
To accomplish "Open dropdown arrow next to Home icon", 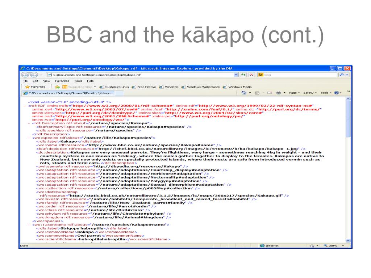I will click(250, 93).
